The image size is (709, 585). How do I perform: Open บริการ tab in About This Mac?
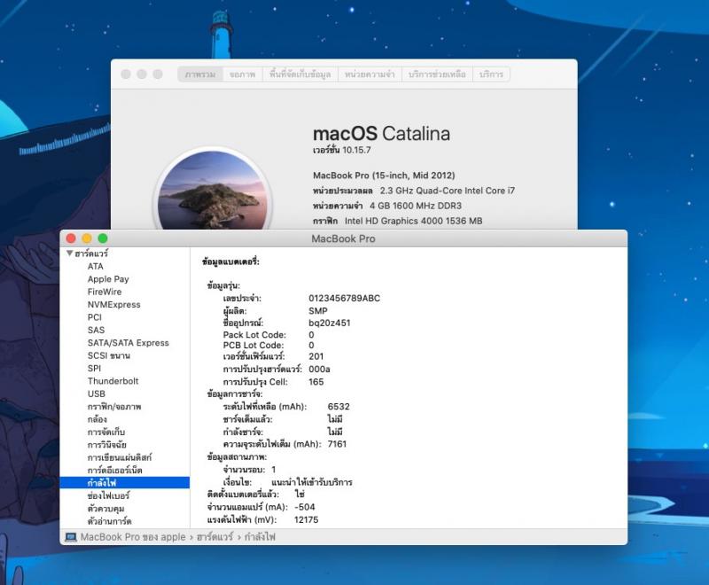tap(491, 74)
